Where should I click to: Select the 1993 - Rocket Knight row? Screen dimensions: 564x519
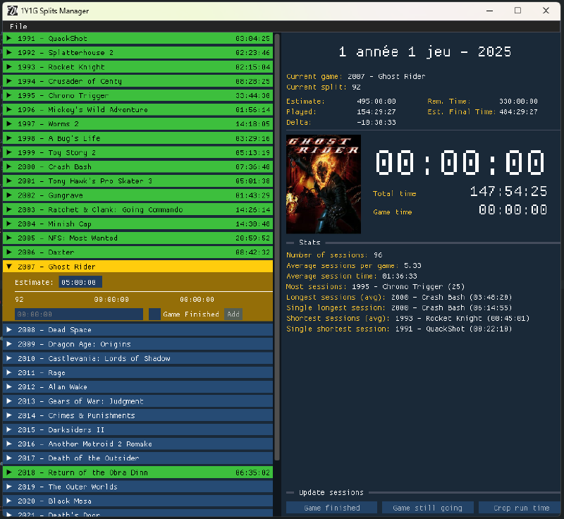point(137,67)
